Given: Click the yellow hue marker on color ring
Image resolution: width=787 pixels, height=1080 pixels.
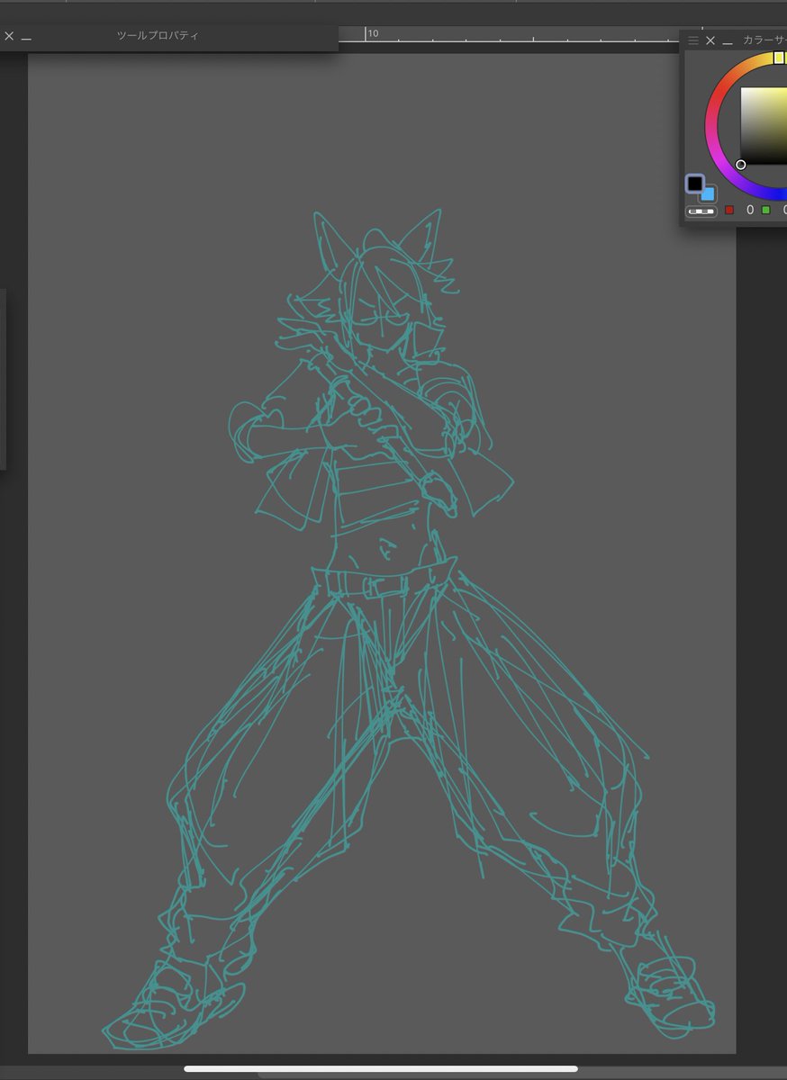Looking at the screenshot, I should (x=780, y=58).
